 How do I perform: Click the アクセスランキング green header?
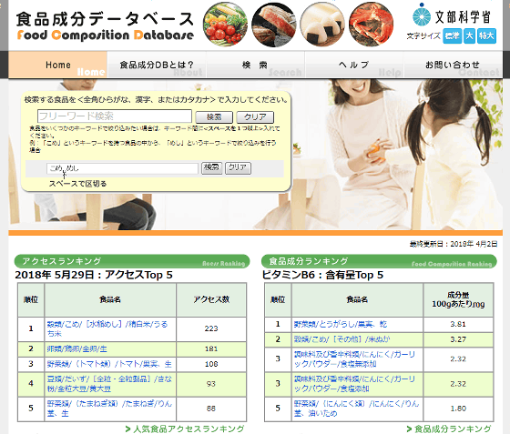132,261
